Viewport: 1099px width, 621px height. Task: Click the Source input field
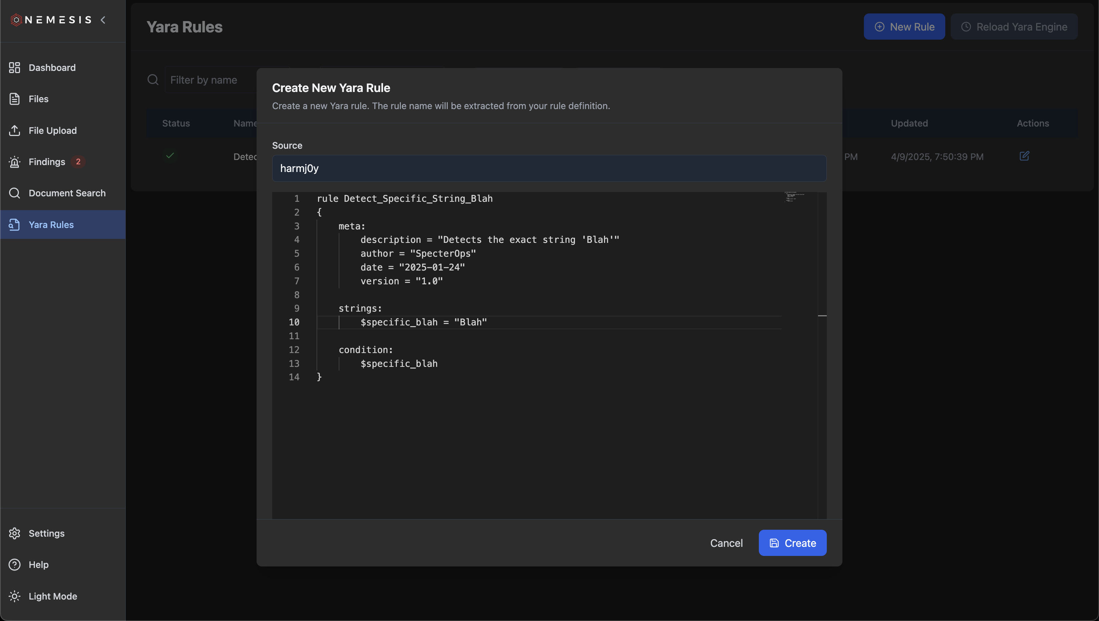[549, 168]
